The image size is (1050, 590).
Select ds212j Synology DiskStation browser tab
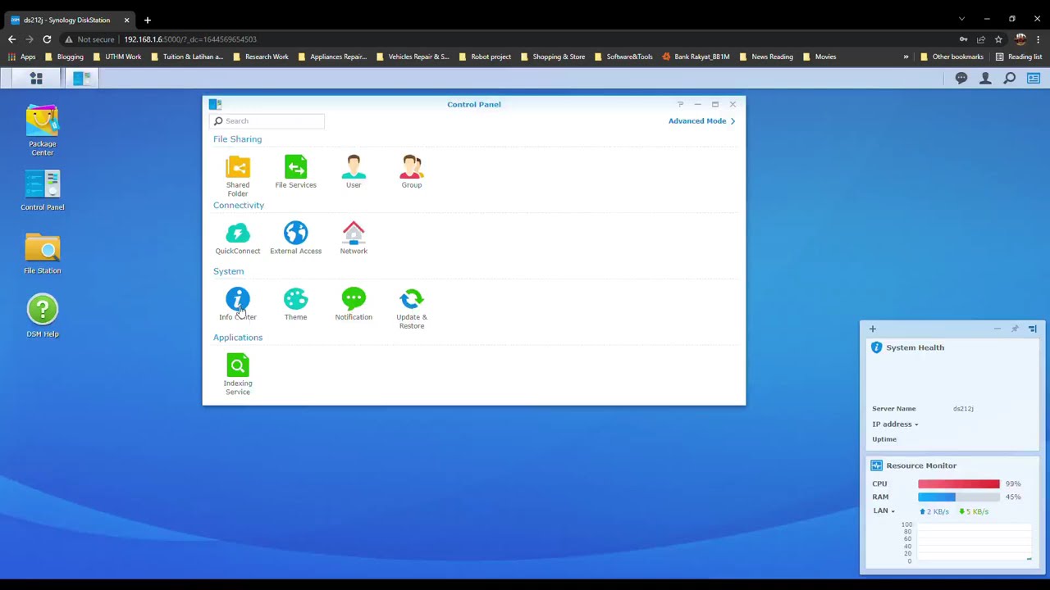coord(70,20)
